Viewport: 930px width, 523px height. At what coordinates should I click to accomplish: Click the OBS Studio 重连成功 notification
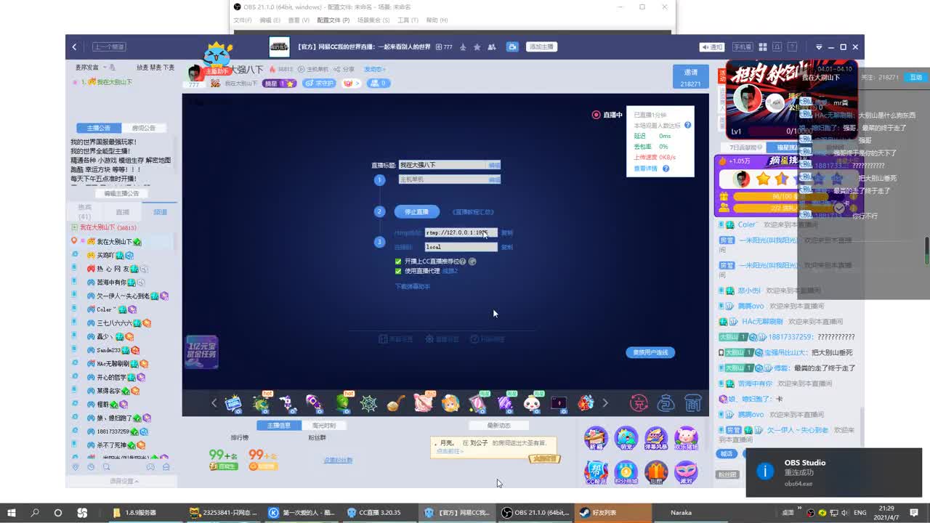pyautogui.click(x=833, y=472)
